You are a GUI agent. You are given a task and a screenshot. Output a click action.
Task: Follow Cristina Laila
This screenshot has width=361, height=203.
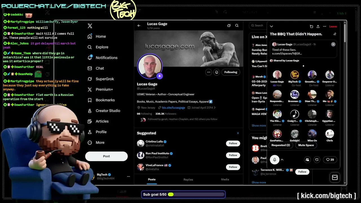tap(233, 144)
